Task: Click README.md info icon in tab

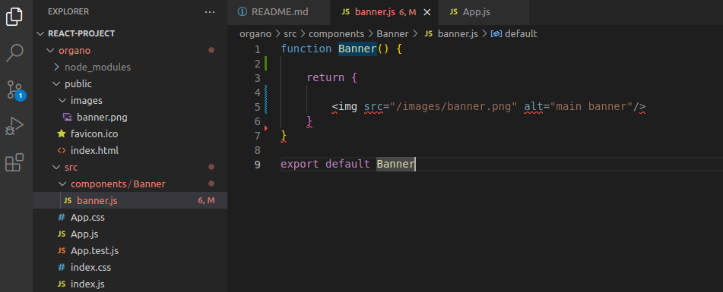Action: coord(242,12)
